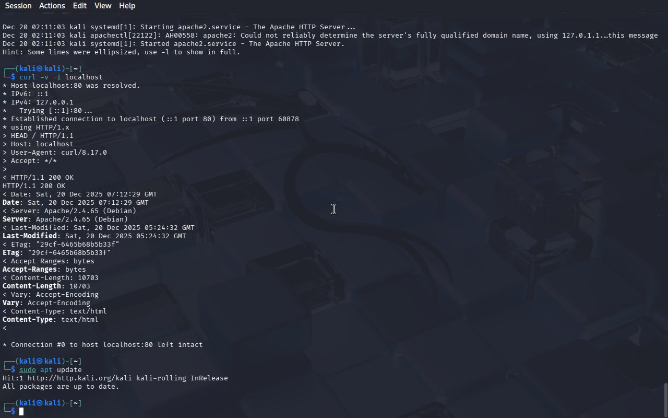Image resolution: width=668 pixels, height=418 pixels.
Task: Click the terminal scrollbar thumb
Action: [x=665, y=400]
